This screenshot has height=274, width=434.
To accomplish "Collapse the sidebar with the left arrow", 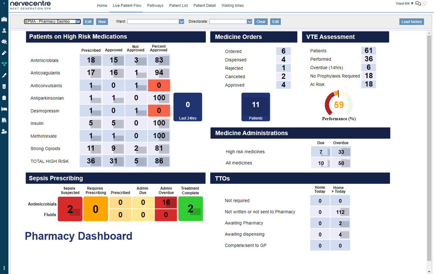I will coord(4,3).
